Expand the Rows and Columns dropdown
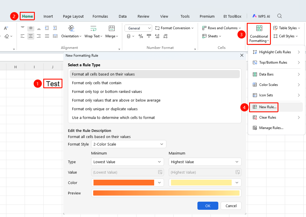This screenshot has width=306, height=217. [x=222, y=28]
